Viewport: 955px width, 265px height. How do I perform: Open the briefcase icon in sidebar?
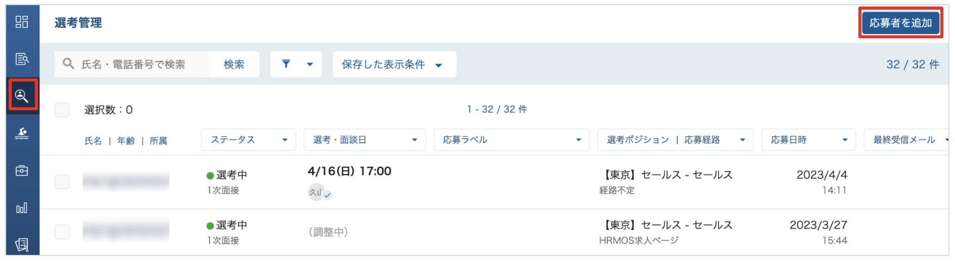(x=22, y=170)
